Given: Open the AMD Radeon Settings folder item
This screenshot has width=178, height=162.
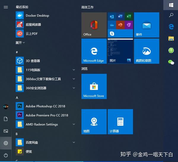Looking at the screenshot, I should tap(45, 124).
